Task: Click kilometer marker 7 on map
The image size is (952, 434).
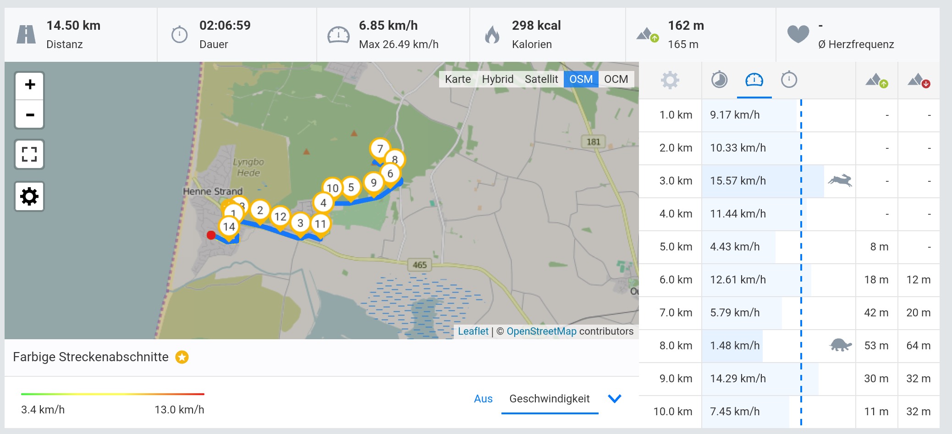Action: pos(380,149)
